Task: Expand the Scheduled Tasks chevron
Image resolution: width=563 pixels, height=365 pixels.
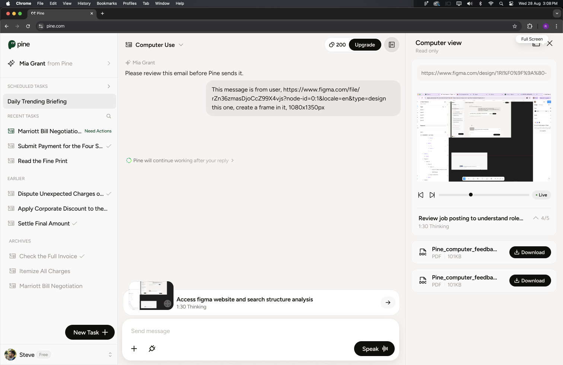Action: tap(109, 86)
